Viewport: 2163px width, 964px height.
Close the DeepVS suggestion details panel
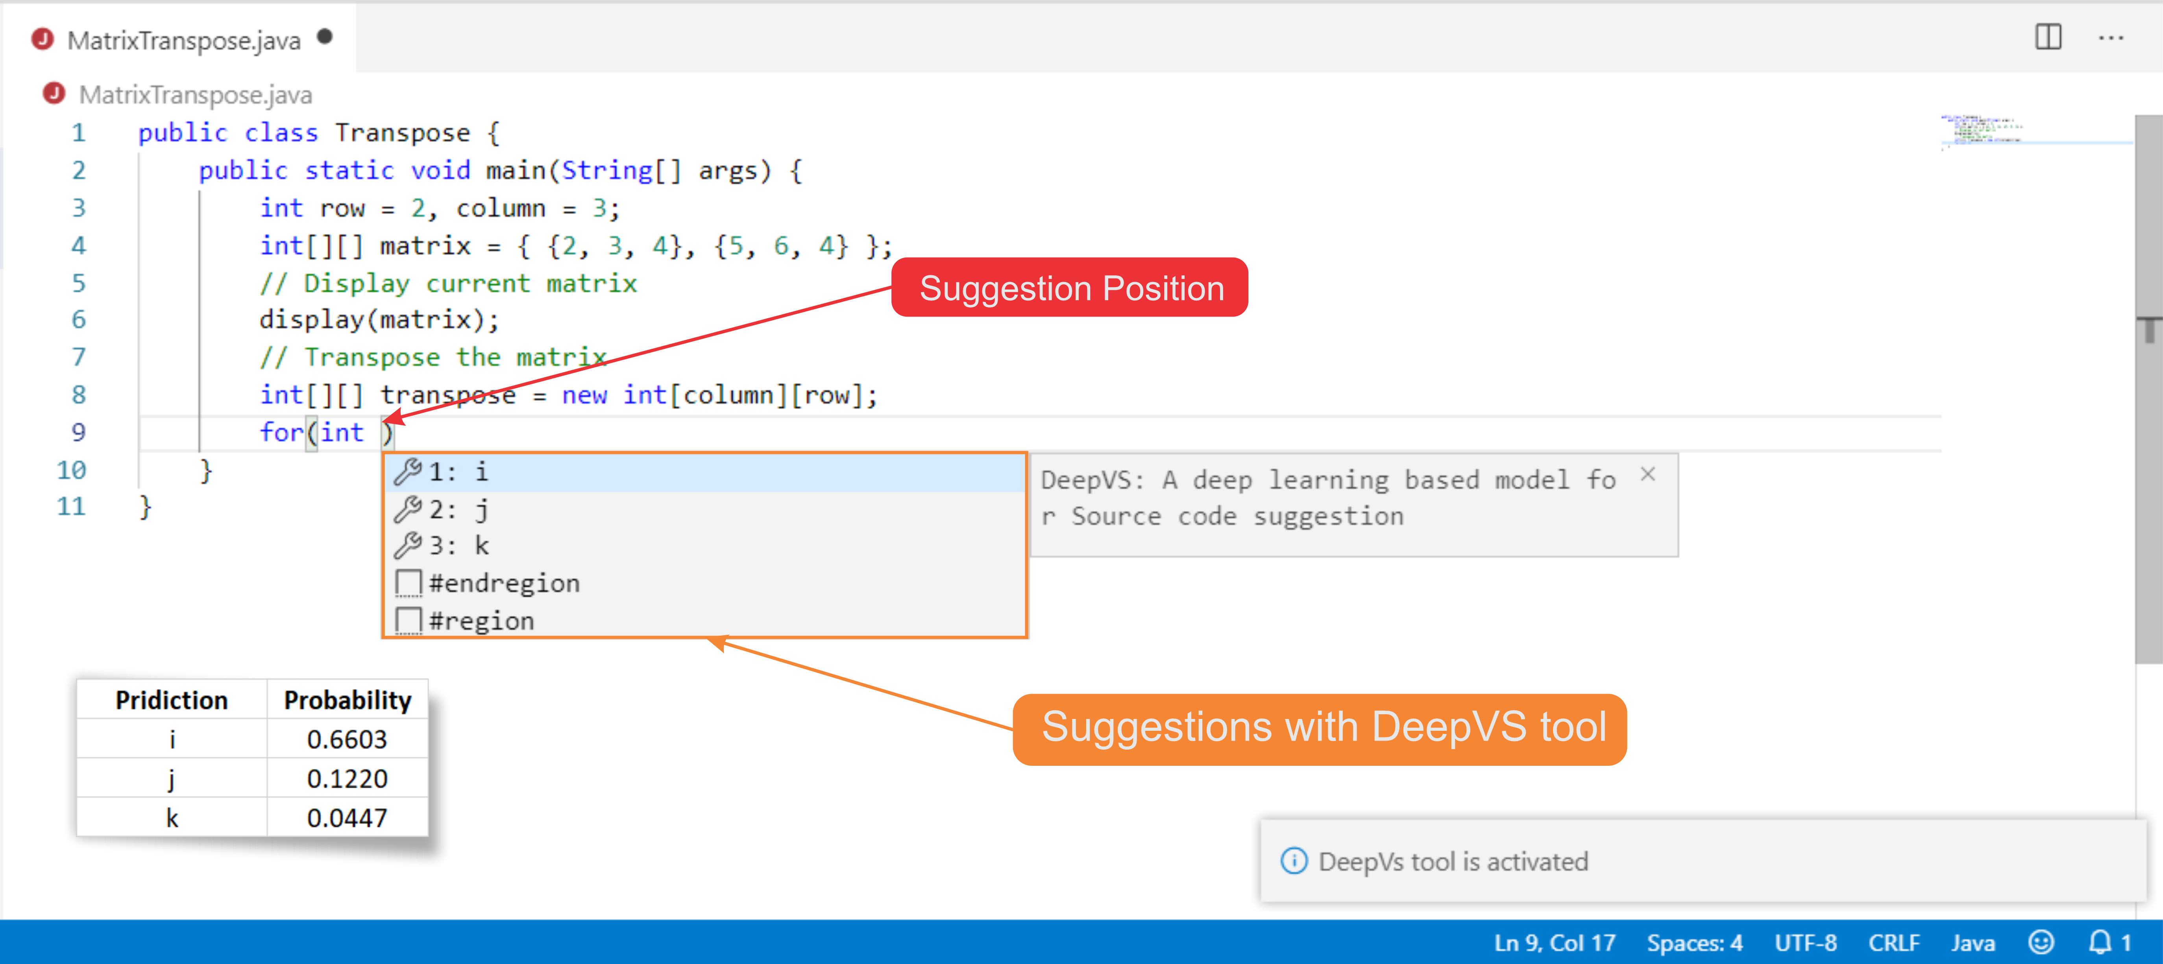(x=1647, y=474)
